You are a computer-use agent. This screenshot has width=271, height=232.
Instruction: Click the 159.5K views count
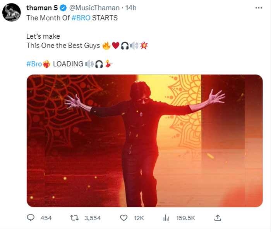185,218
